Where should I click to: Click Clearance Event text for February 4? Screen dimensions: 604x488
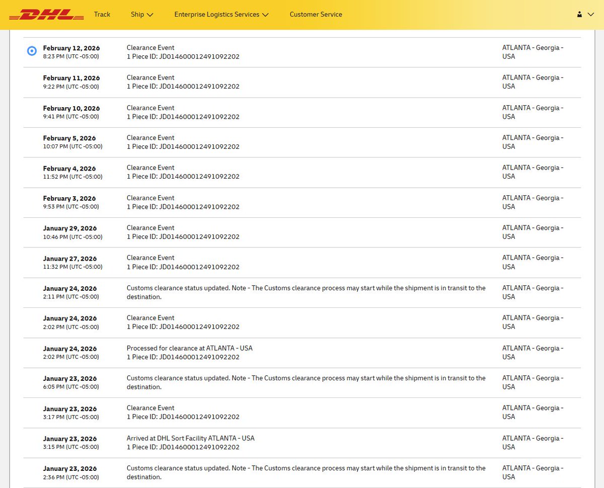[150, 168]
